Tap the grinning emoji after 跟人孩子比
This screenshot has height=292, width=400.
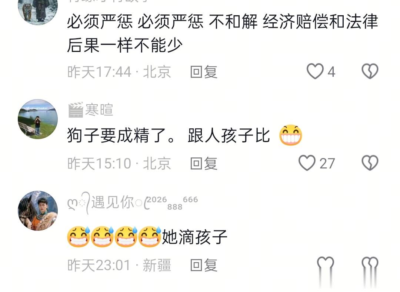click(x=291, y=135)
